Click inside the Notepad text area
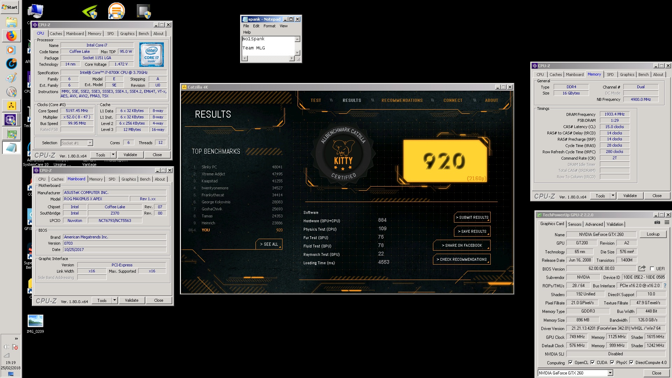The height and width of the screenshot is (378, 672). (x=268, y=46)
